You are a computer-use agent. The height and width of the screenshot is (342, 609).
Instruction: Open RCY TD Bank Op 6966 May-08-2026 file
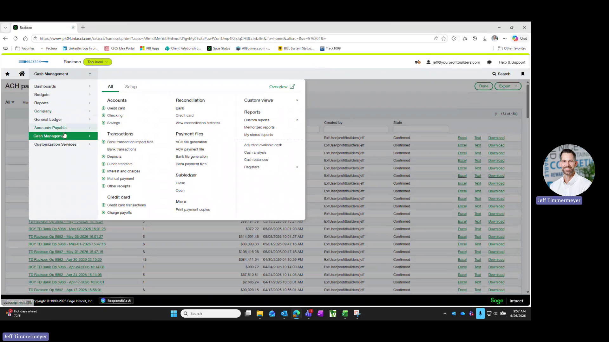(67, 229)
